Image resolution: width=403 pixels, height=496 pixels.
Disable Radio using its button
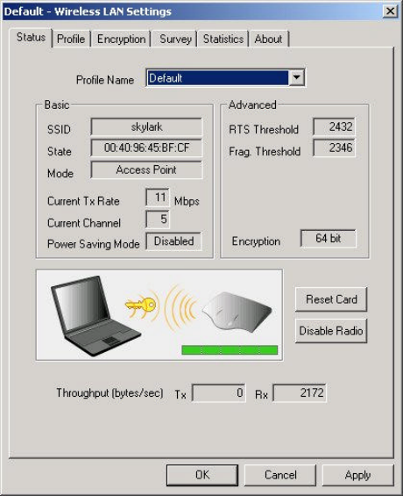click(x=331, y=331)
